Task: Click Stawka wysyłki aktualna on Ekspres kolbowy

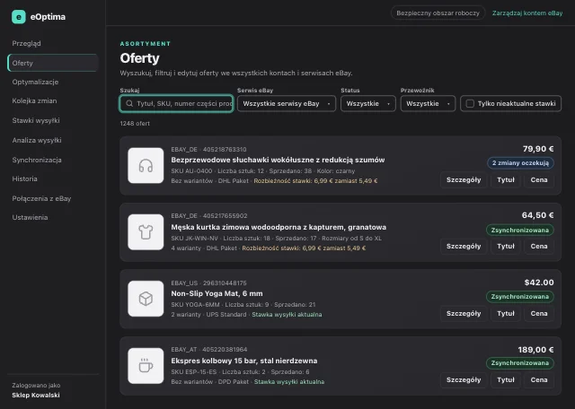Action: coord(289,382)
